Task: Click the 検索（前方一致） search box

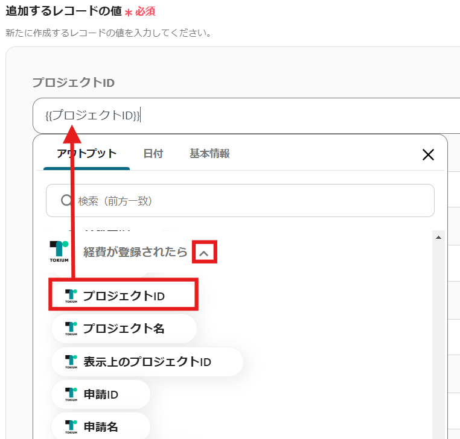Action: tap(240, 201)
